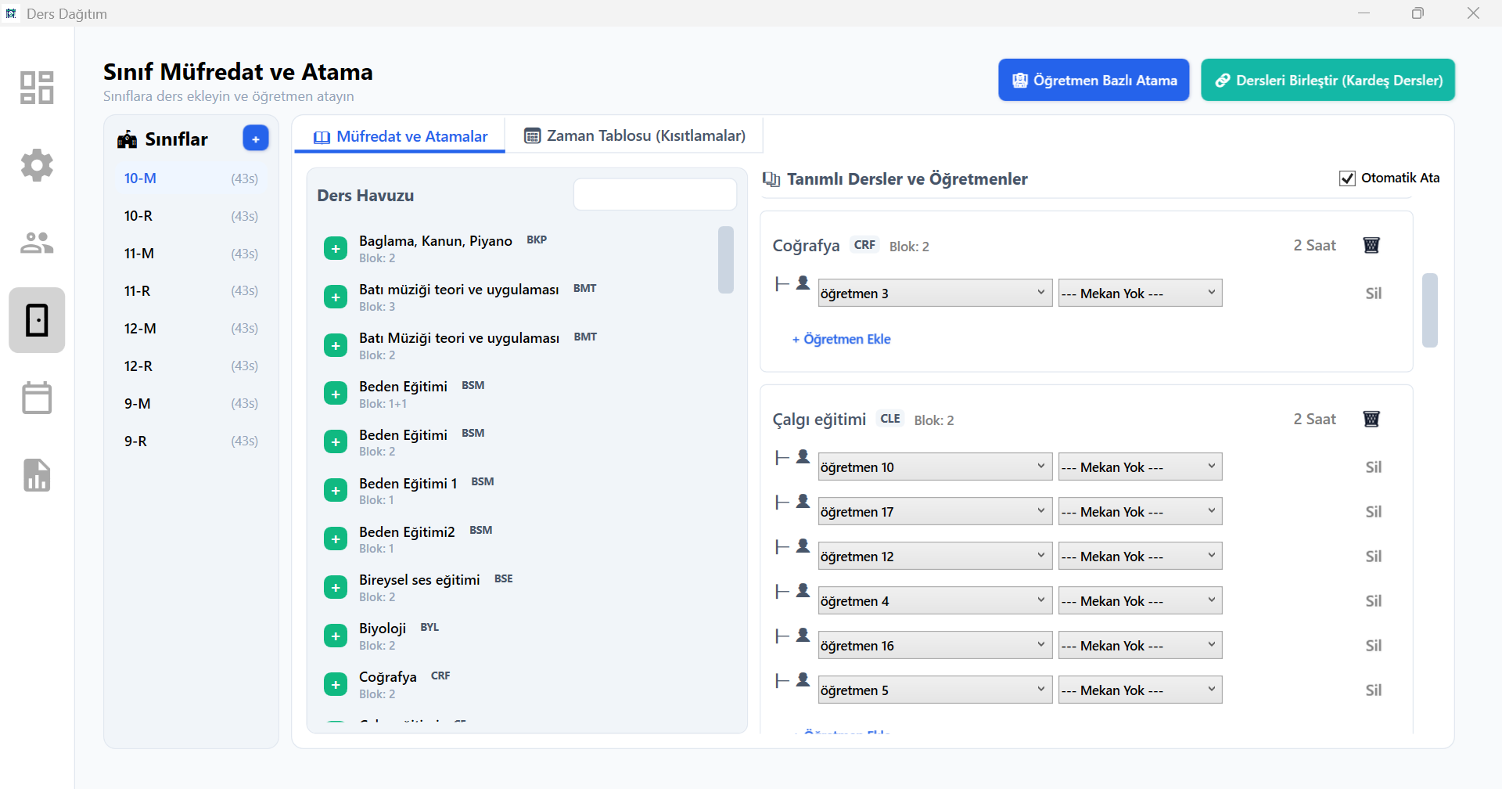The width and height of the screenshot is (1502, 789).
Task: Delete Çalgı eğitimi course with trash icon
Action: pyautogui.click(x=1371, y=419)
